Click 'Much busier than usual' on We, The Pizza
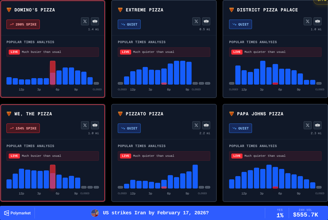This screenshot has height=220, width=328. [42, 156]
